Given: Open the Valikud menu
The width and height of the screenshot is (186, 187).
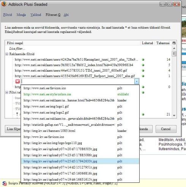Looking at the screenshot, I should tap(36, 15).
